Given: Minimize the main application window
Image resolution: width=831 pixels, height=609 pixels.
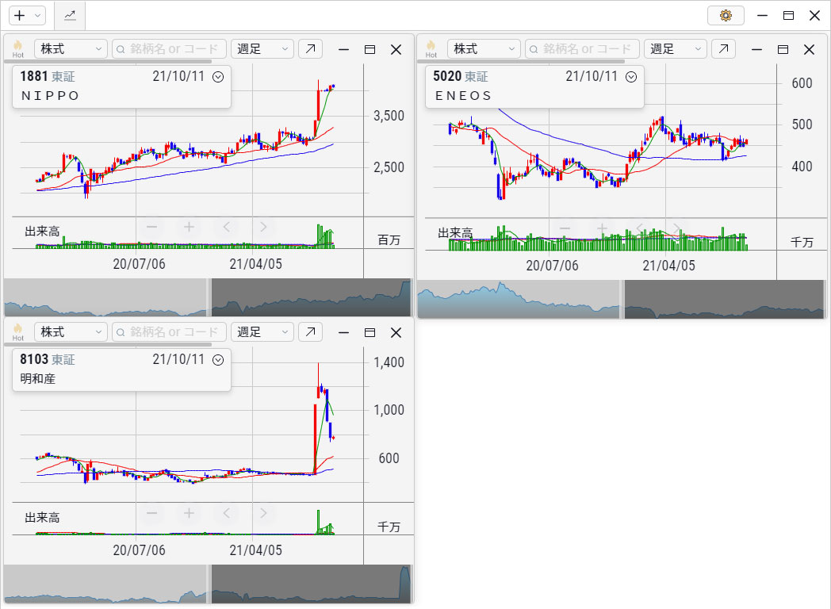Looking at the screenshot, I should tap(762, 15).
